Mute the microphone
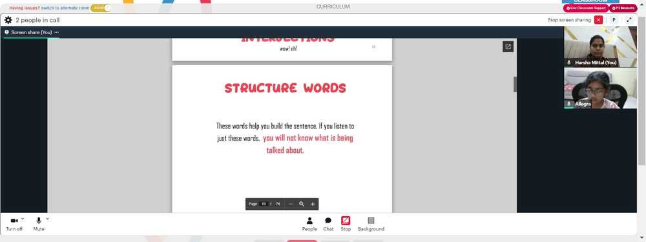 pyautogui.click(x=39, y=224)
